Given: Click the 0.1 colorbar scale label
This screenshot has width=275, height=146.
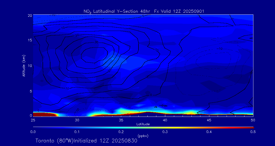Looking at the screenshot, I should click(77, 132).
